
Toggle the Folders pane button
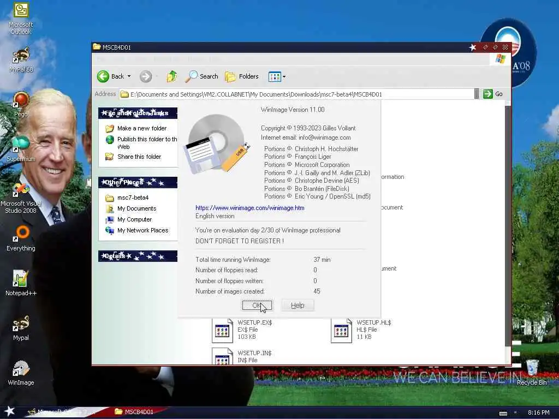[x=242, y=76]
